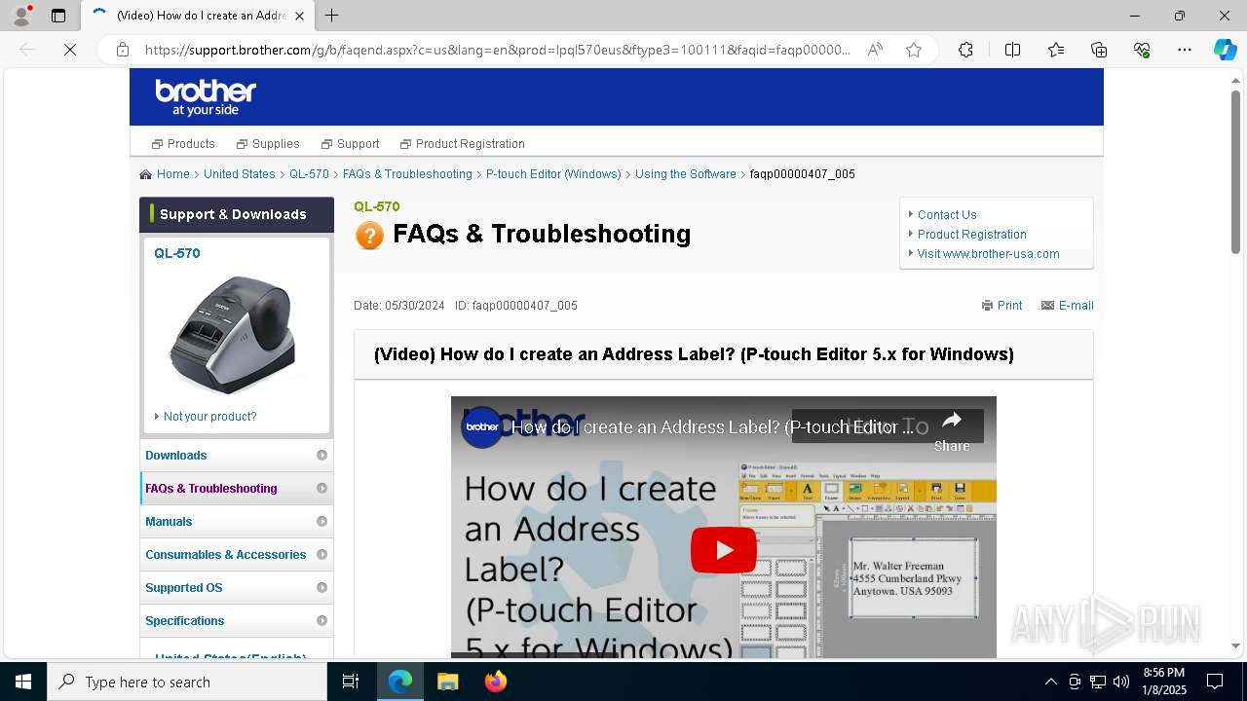
Task: Open Collections panel
Action: click(x=1099, y=50)
